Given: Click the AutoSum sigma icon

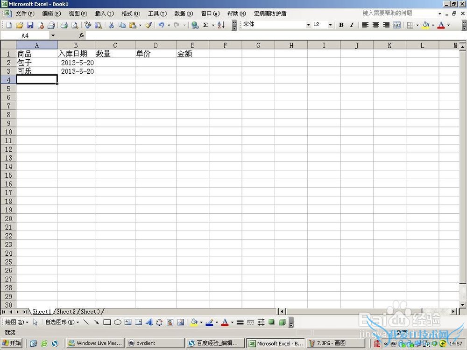Looking at the screenshot, I should coord(205,25).
